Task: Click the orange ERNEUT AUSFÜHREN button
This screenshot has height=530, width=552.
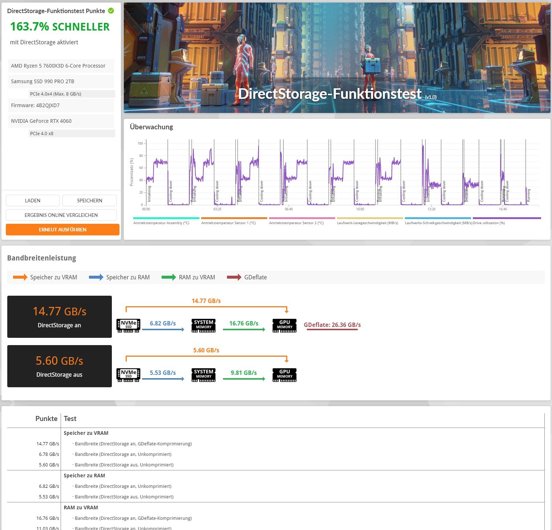Action: 62,230
